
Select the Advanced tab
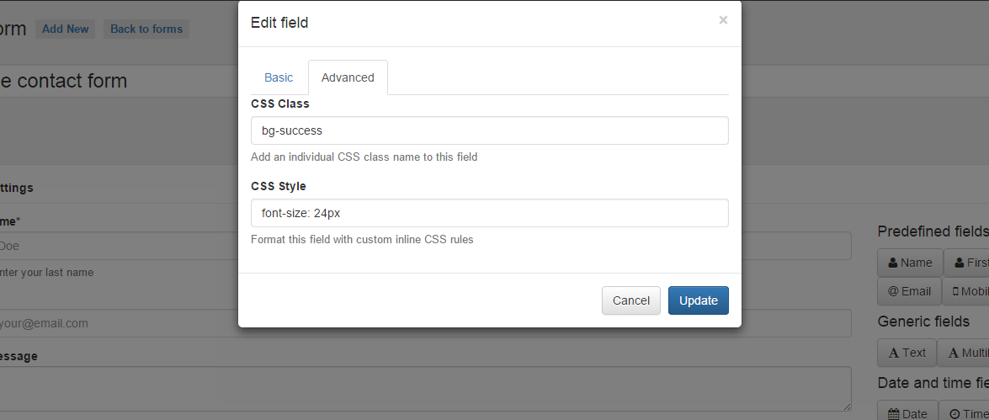coord(348,77)
